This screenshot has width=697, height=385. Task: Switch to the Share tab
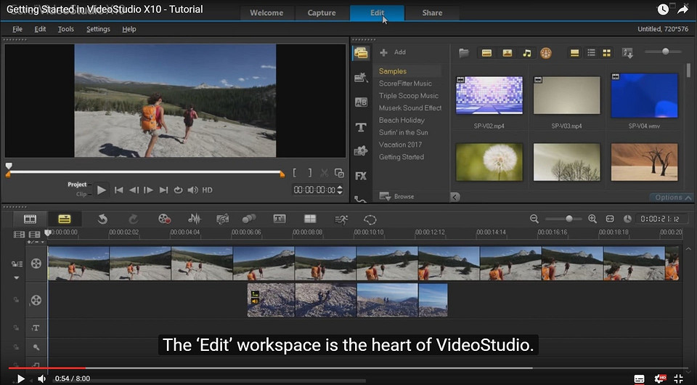[x=432, y=12]
